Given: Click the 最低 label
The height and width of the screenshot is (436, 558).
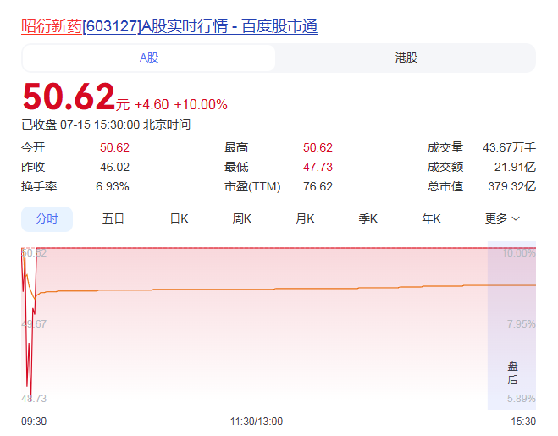Looking at the screenshot, I should click(236, 167).
